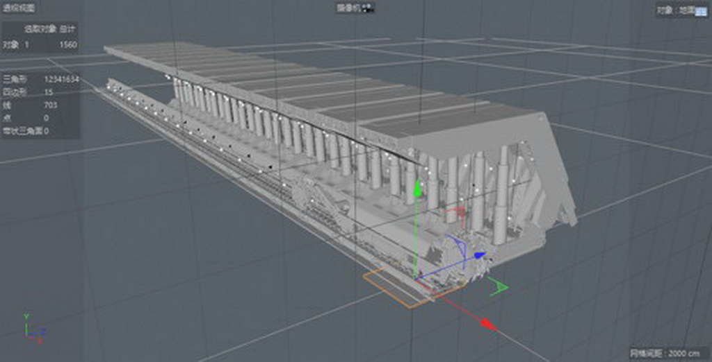
Task: Select the 三角形 count row in HUD
Action: click(x=40, y=80)
